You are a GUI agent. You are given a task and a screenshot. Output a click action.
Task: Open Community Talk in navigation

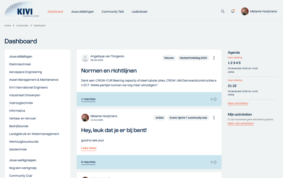(x=113, y=12)
